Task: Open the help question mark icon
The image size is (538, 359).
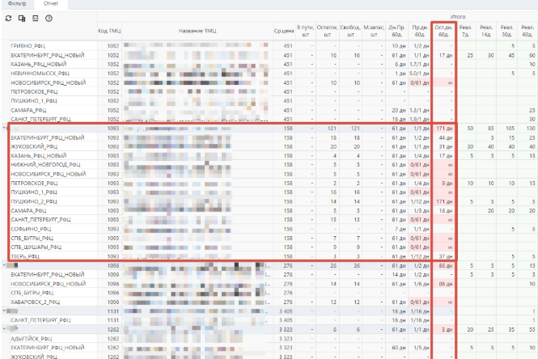Action: 49,18
